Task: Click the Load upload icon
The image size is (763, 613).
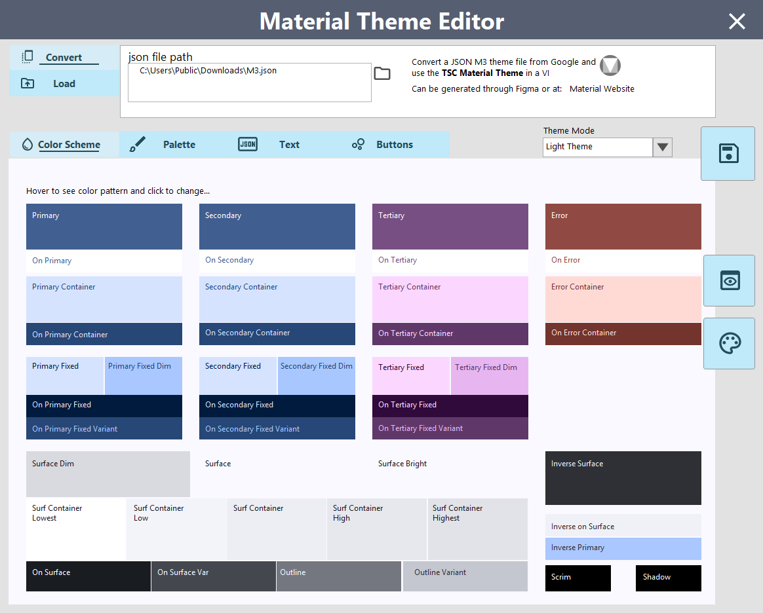Action: [x=28, y=83]
